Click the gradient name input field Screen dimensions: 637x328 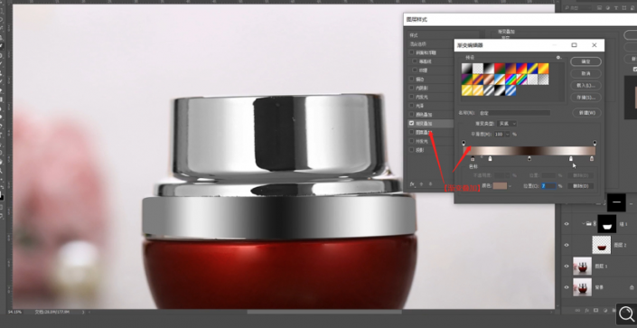514,113
